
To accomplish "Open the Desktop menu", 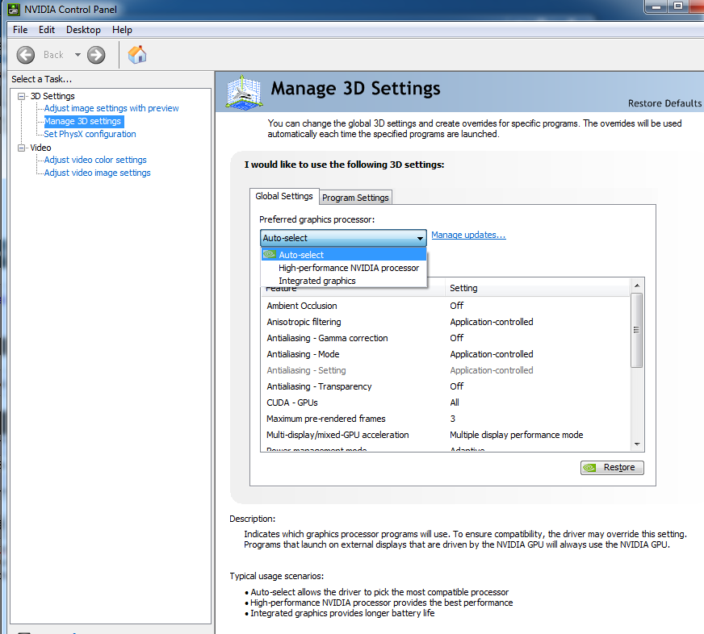I will click(83, 30).
